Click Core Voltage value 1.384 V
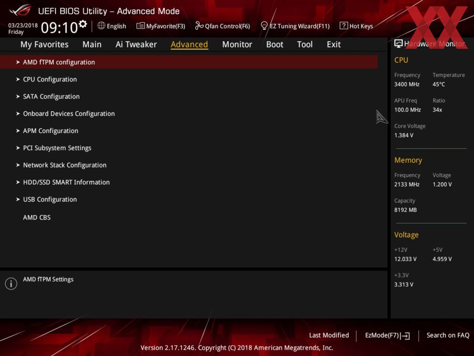The image size is (474, 356). pyautogui.click(x=404, y=135)
